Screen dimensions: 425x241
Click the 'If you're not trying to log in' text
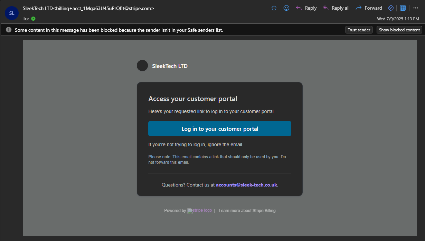[x=196, y=144]
